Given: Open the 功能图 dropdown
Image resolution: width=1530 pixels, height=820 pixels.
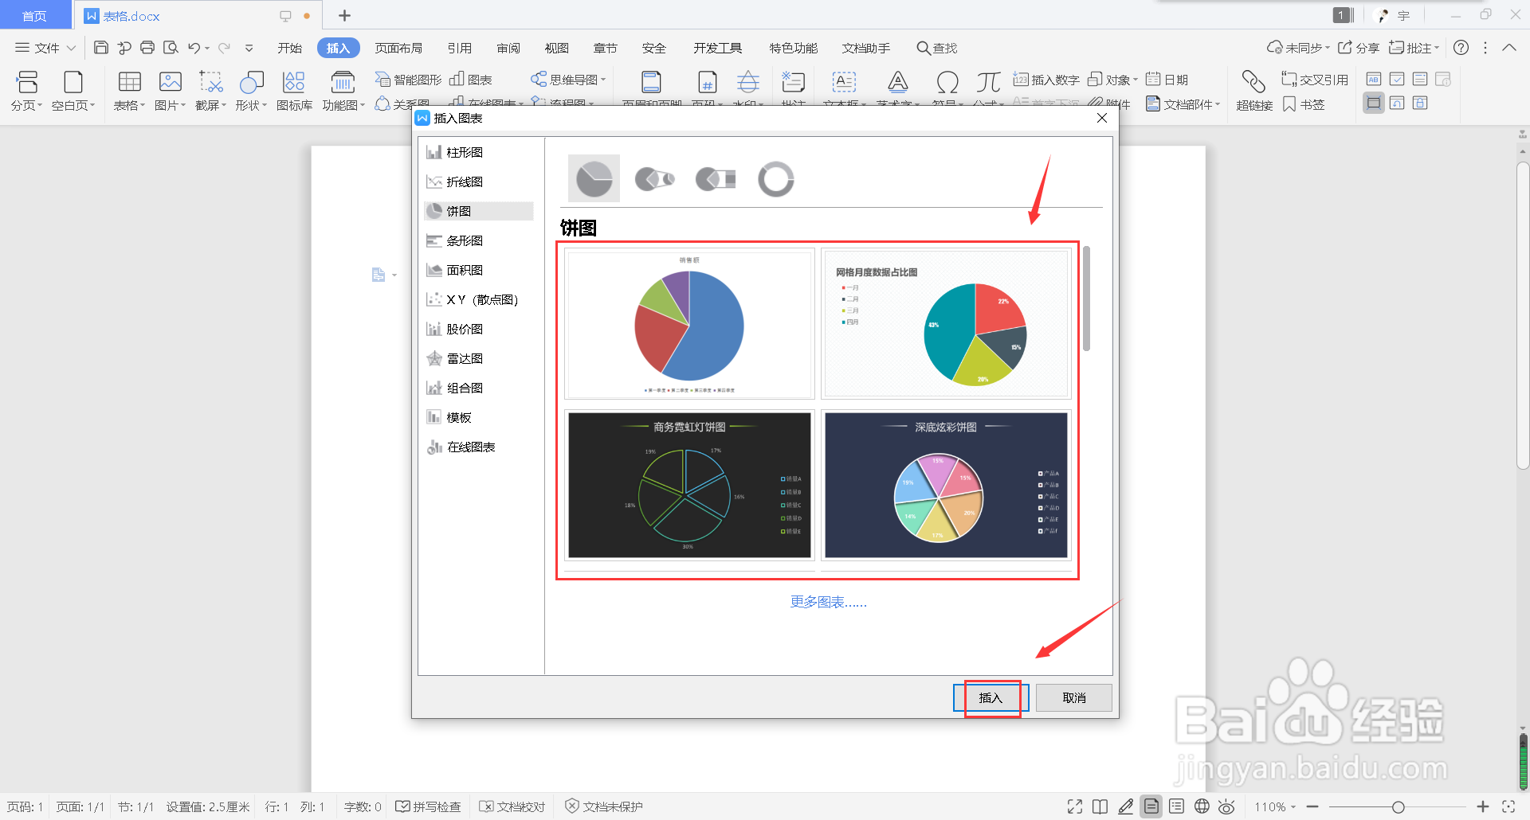Looking at the screenshot, I should point(343,90).
